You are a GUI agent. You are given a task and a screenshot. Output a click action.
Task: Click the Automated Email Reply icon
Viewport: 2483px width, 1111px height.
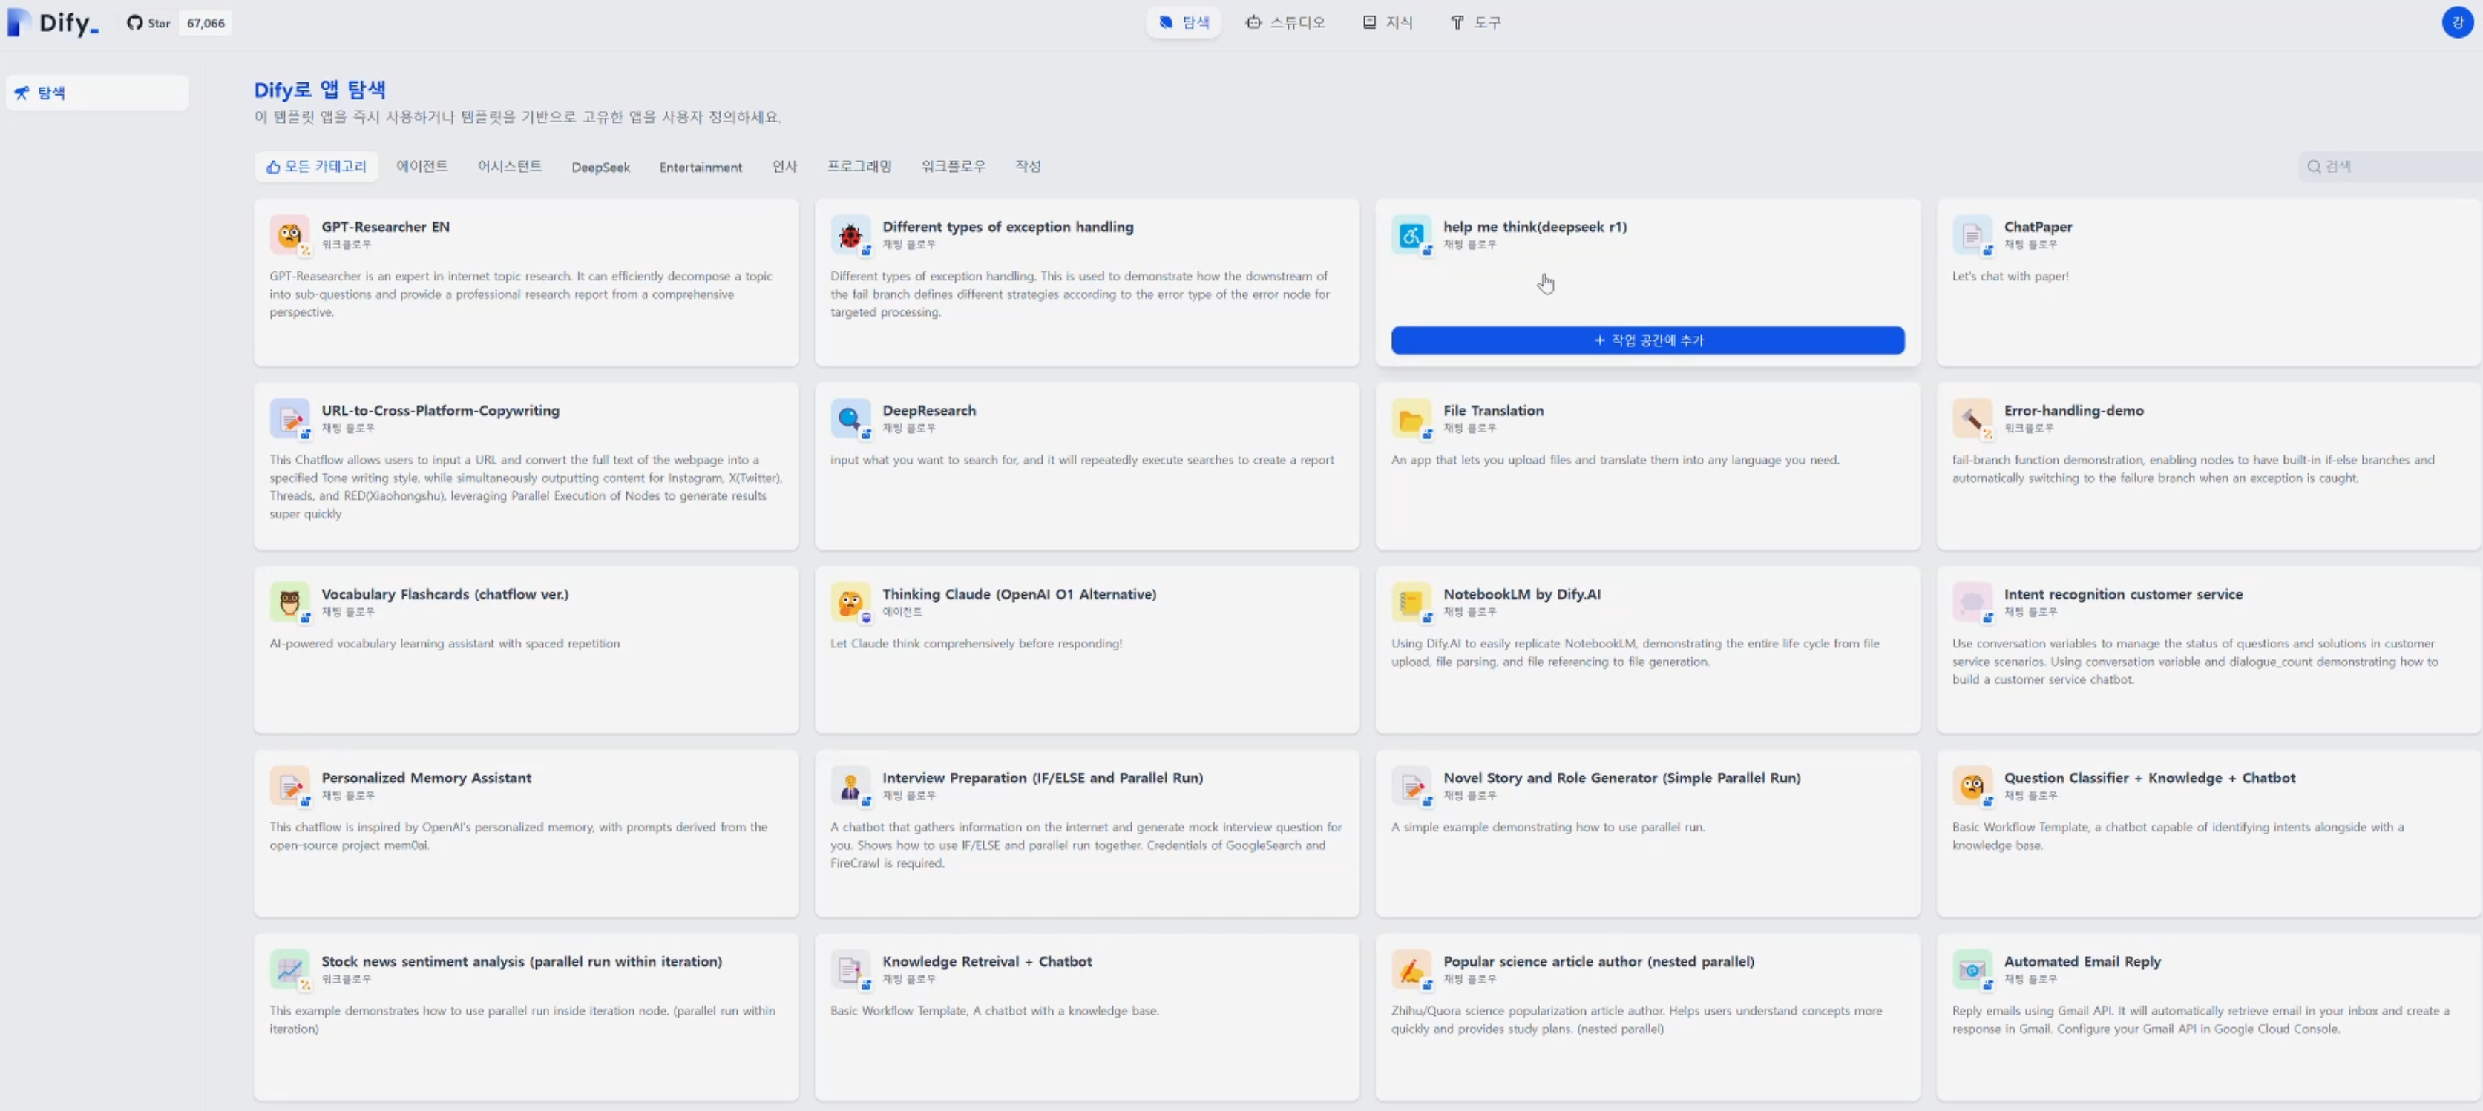[x=1971, y=969]
